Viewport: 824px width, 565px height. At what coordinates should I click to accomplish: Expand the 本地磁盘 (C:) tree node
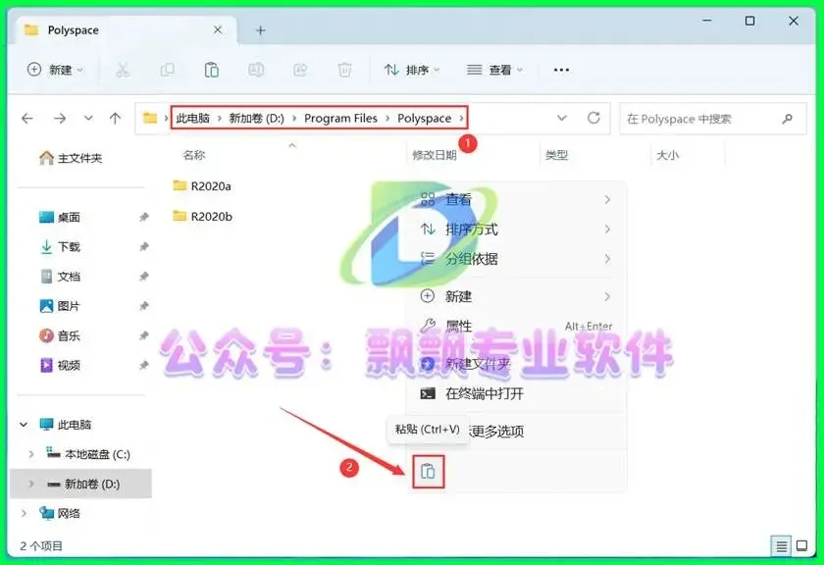pos(31,454)
